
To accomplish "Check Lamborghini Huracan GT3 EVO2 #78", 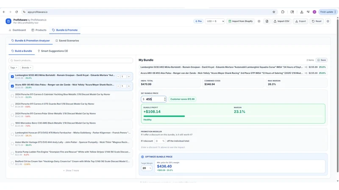I will coord(12,134).
